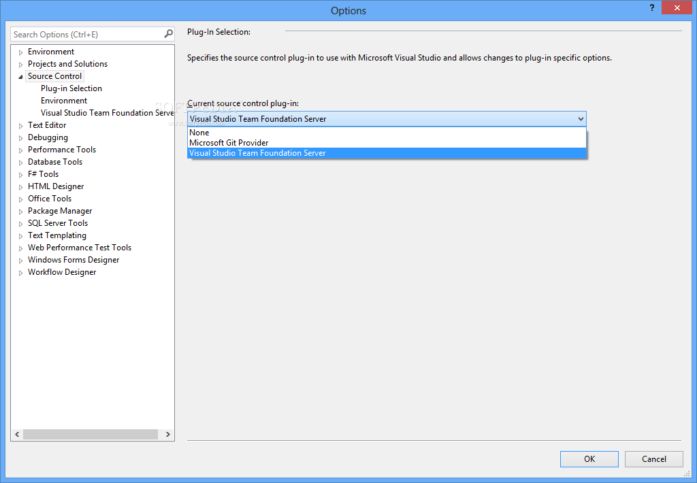Viewport: 697px width, 483px height.
Task: Select the Text Templating label
Action: pos(57,235)
